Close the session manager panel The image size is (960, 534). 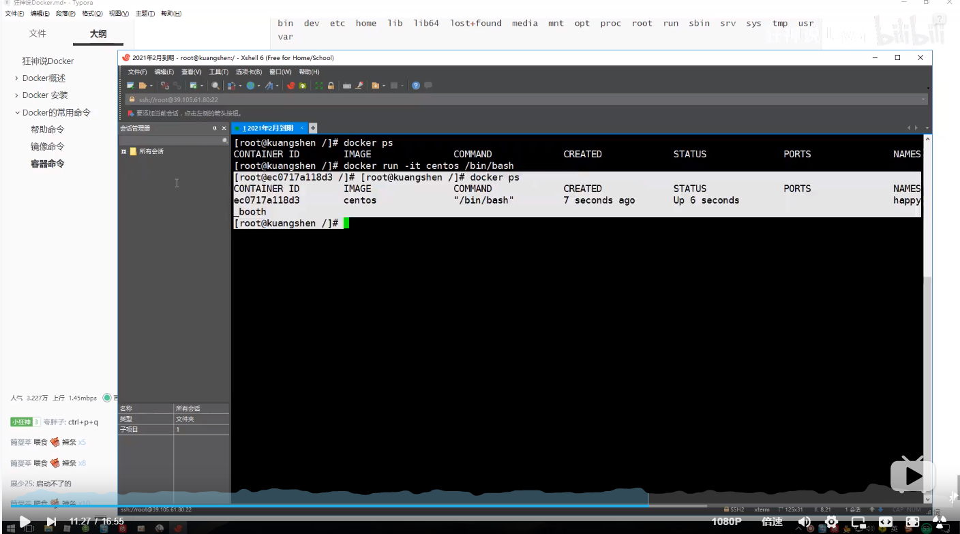coord(224,128)
